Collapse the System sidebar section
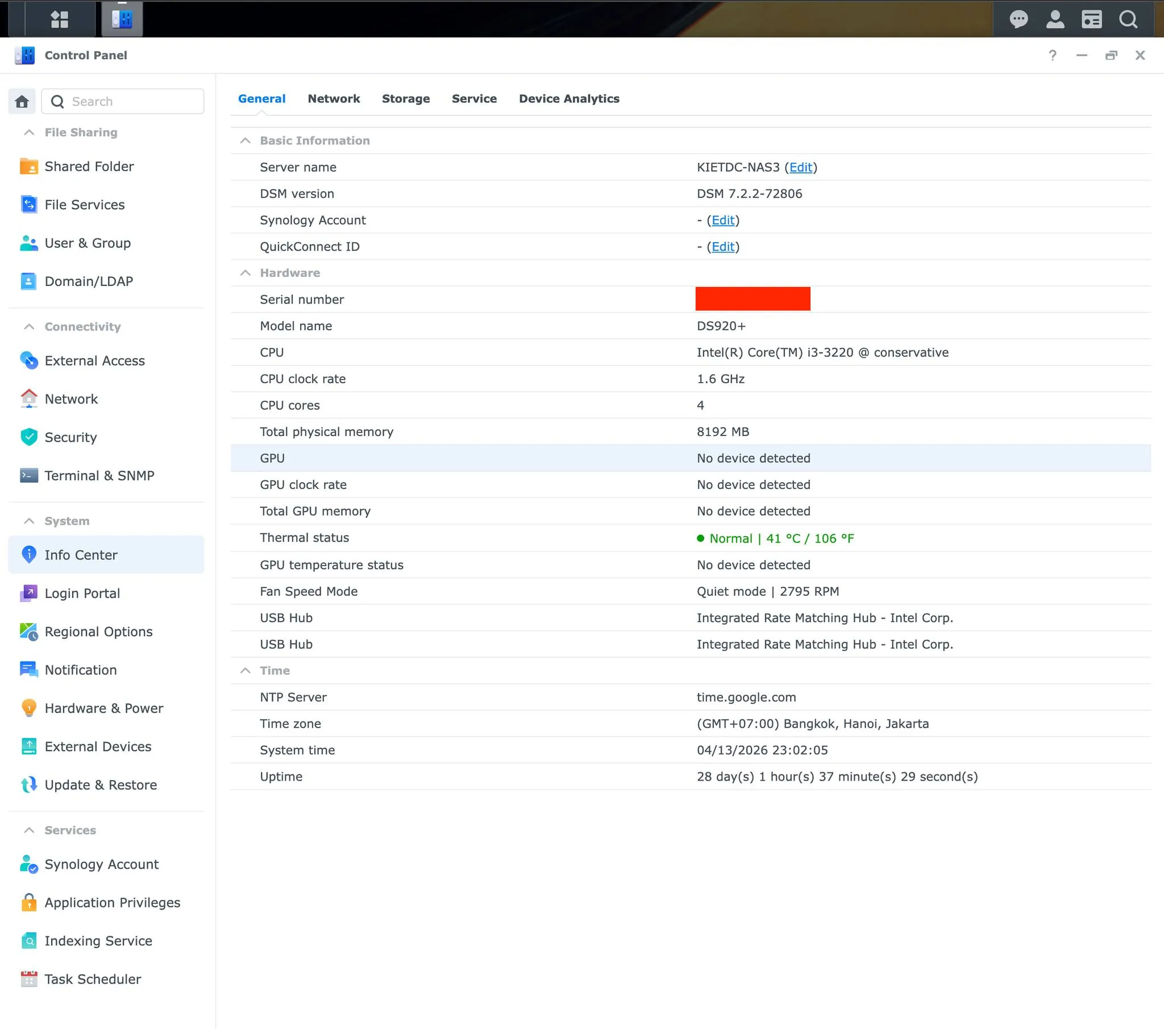 [29, 521]
